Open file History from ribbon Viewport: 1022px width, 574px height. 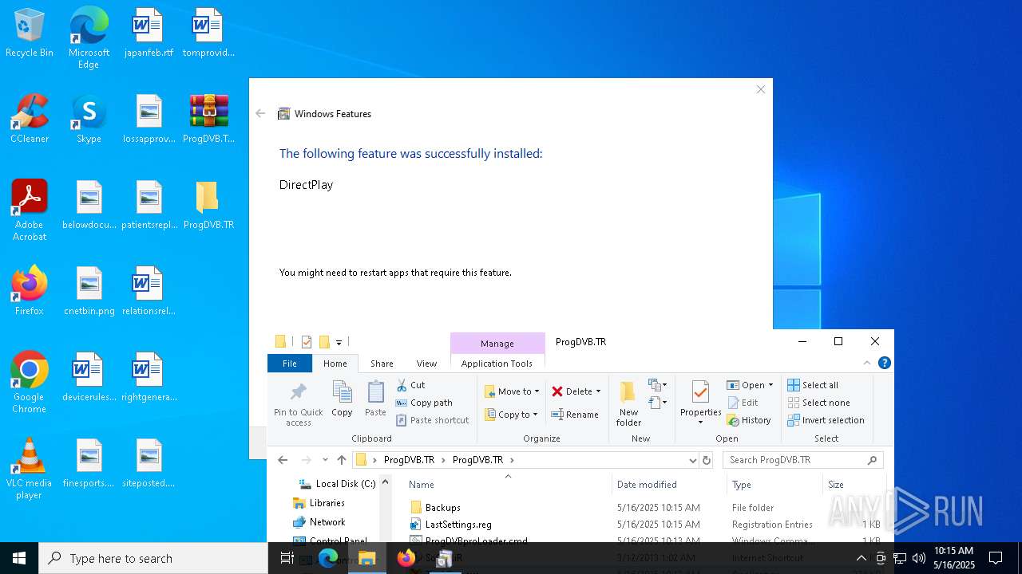tap(749, 420)
